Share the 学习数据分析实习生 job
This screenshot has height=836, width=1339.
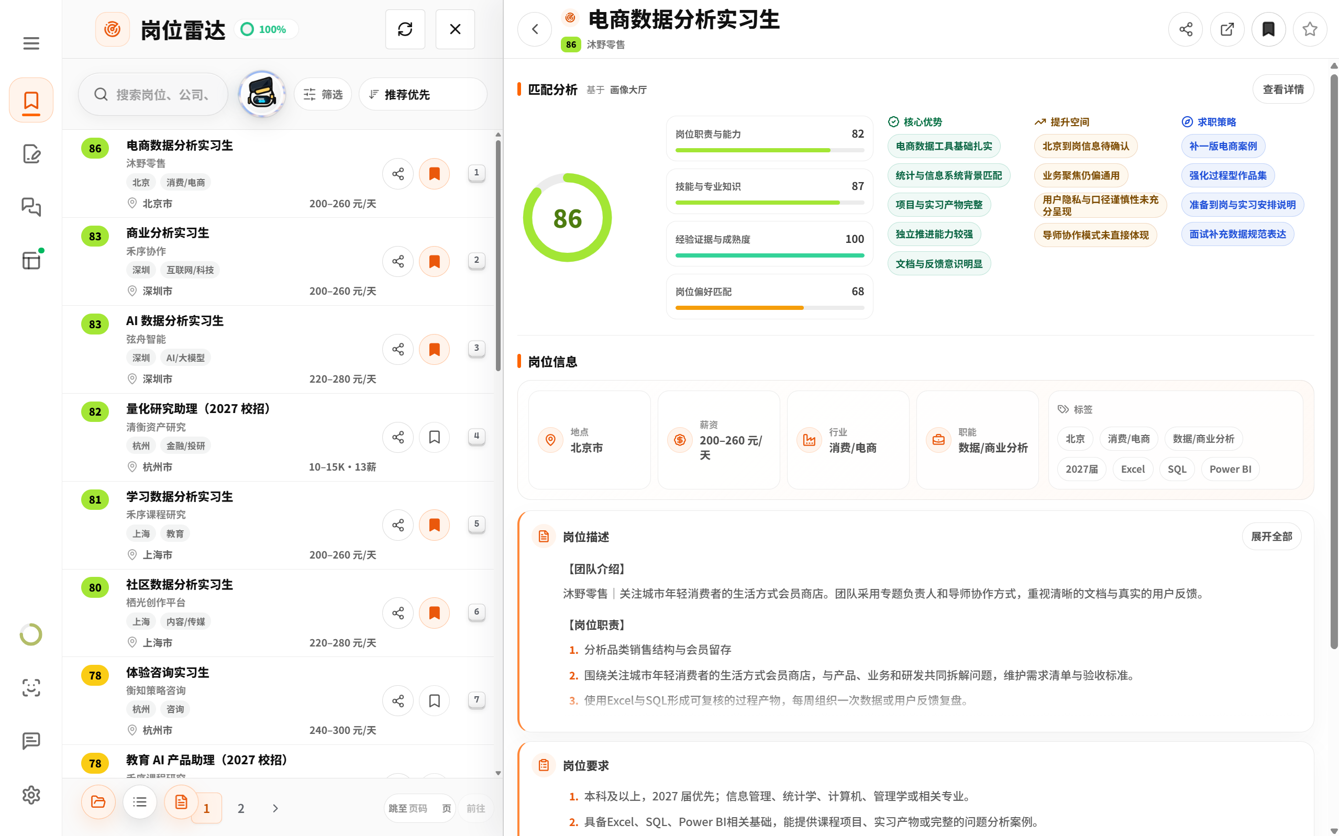click(397, 525)
